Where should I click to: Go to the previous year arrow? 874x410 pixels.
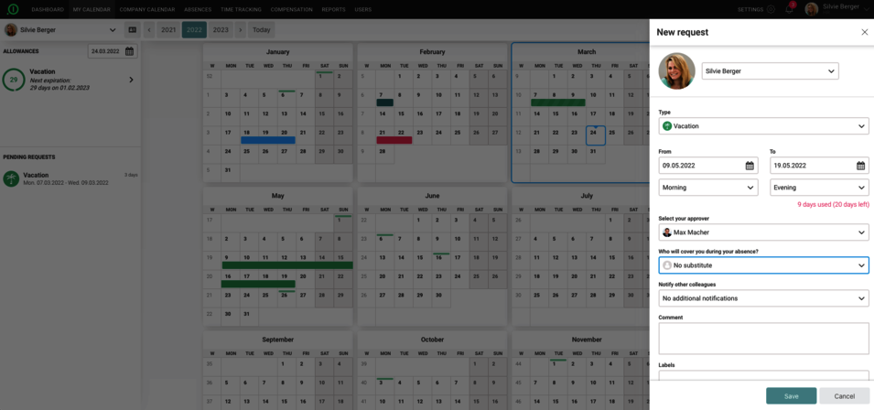tap(149, 30)
